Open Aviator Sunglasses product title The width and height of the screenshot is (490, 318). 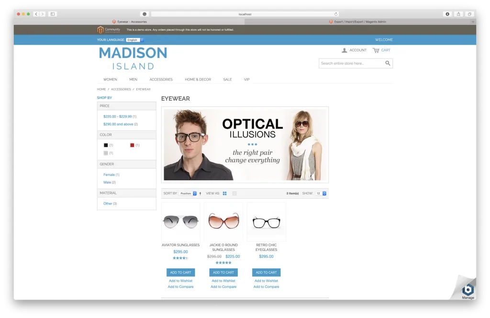[x=180, y=245]
